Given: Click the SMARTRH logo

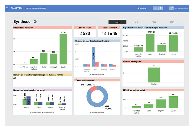Looking at the screenshot, I should click(17, 8).
